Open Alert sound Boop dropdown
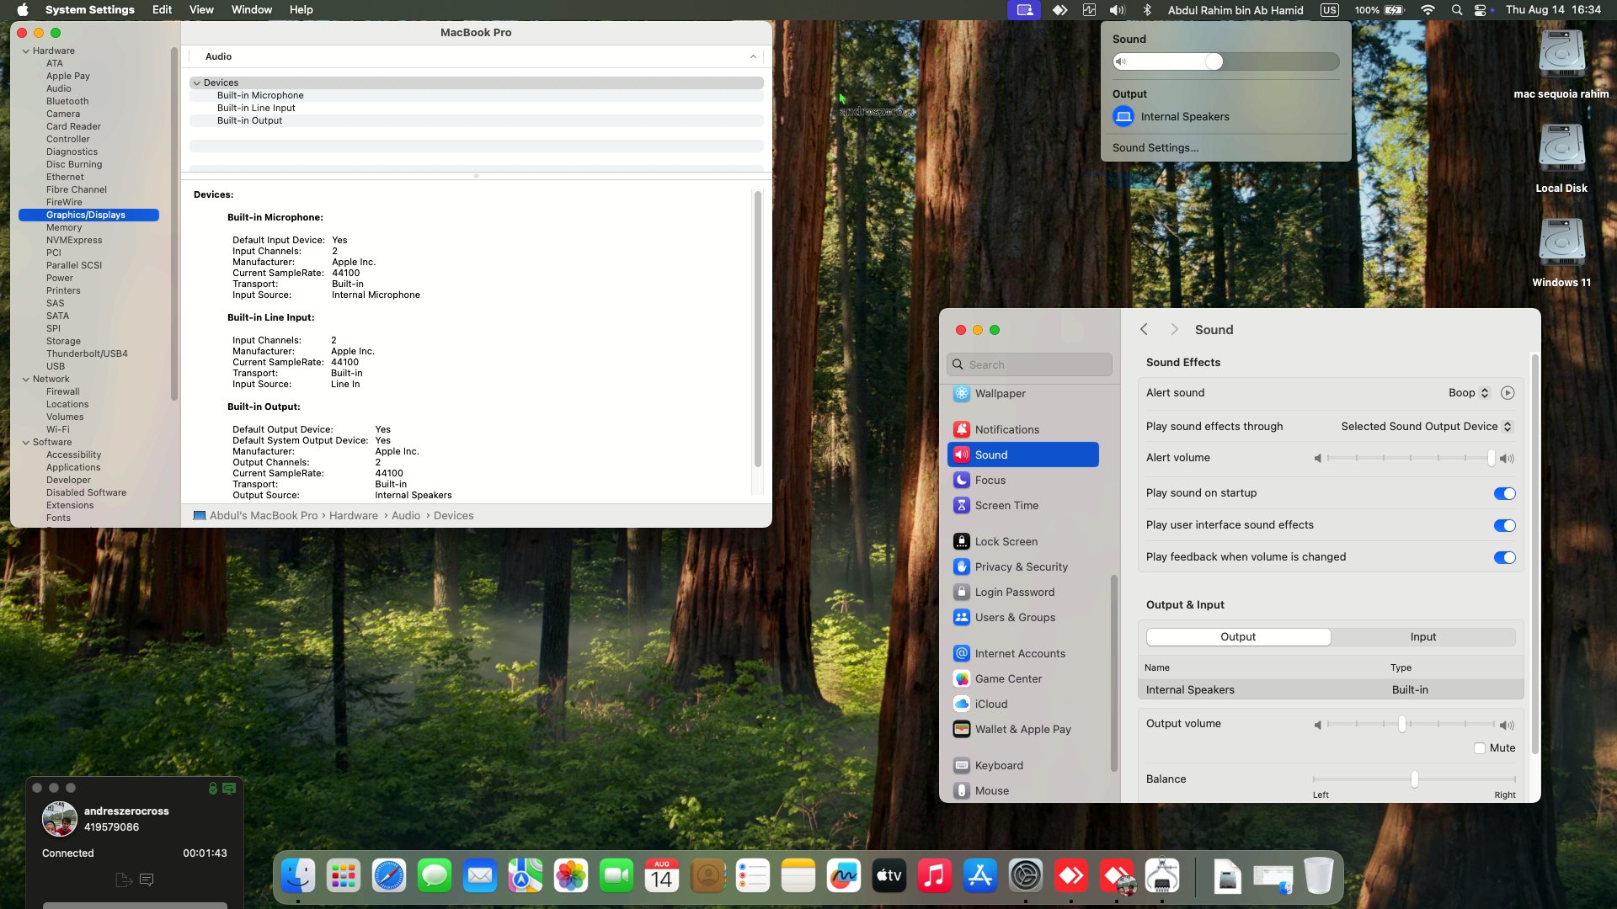1617x909 pixels. 1470,393
